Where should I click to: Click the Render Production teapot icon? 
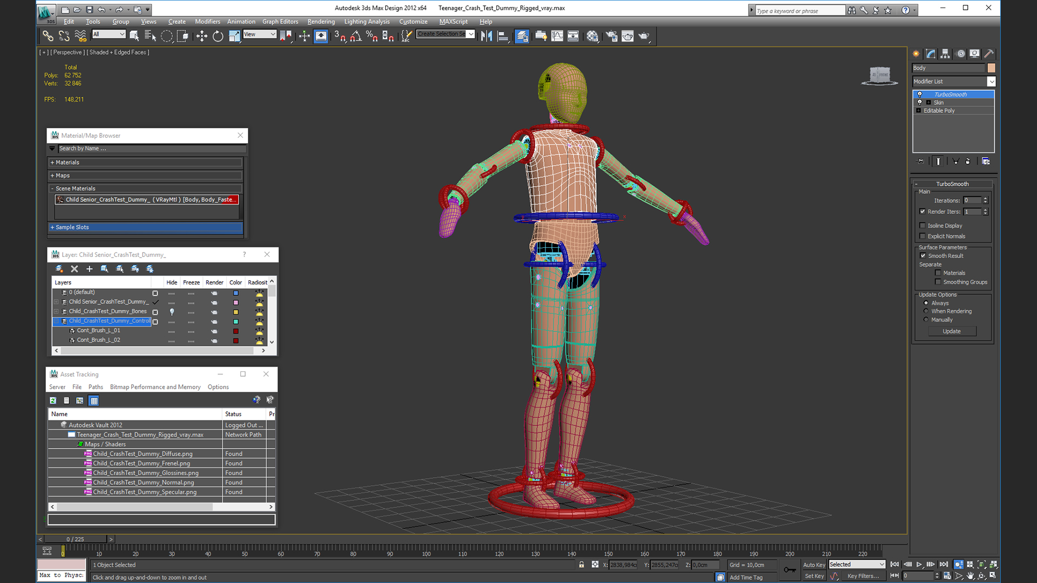click(x=644, y=36)
